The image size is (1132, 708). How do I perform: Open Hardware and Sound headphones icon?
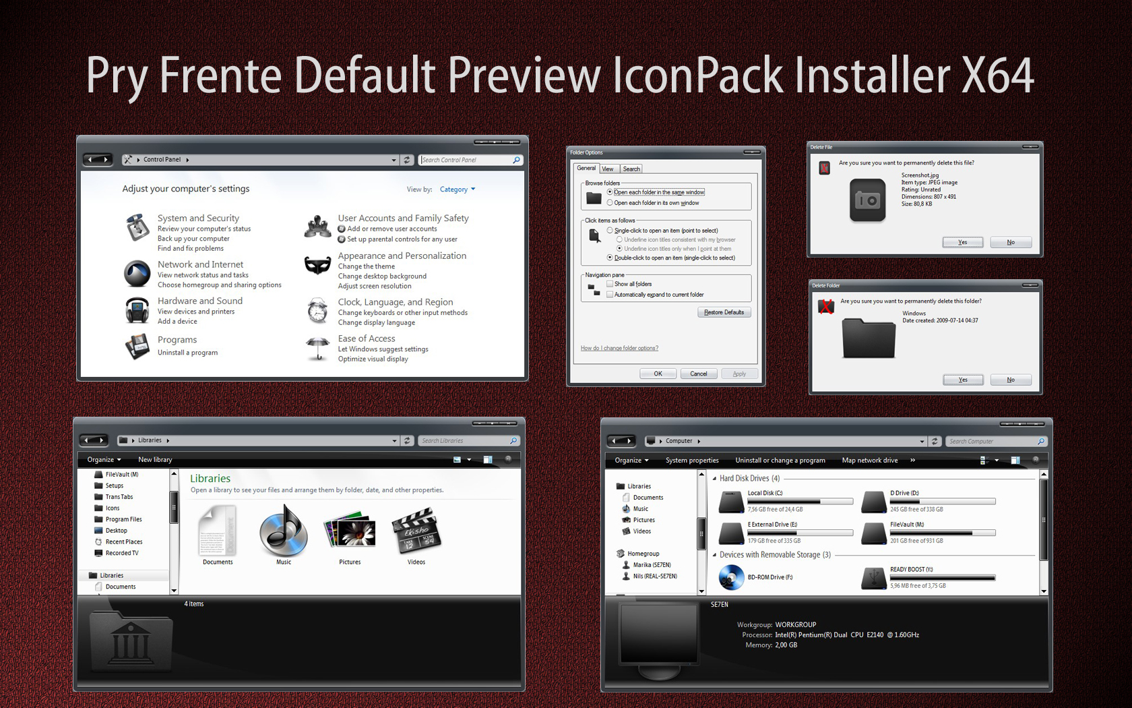click(137, 310)
